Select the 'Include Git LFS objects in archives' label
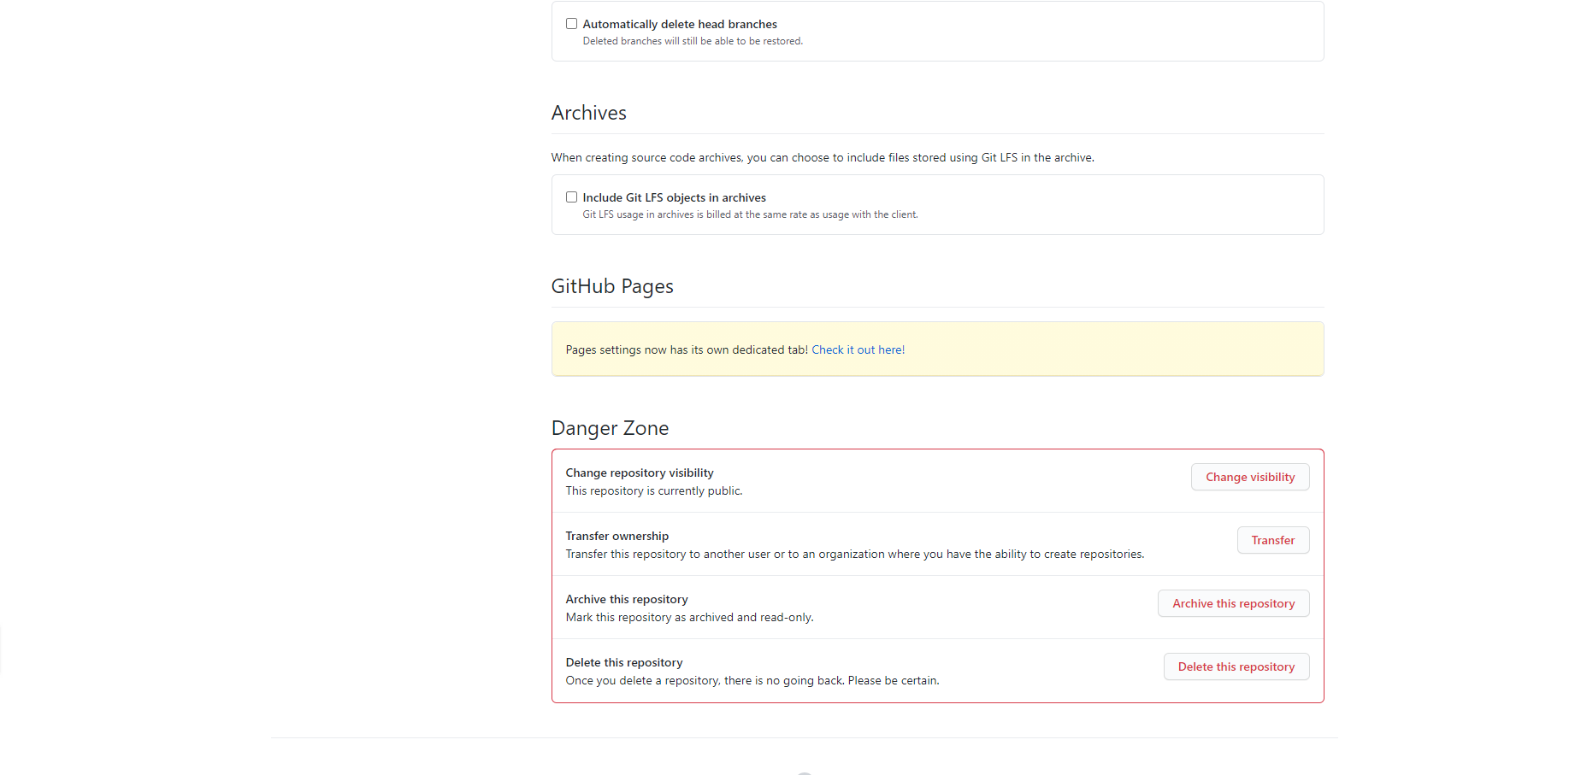The width and height of the screenshot is (1587, 775). click(675, 197)
